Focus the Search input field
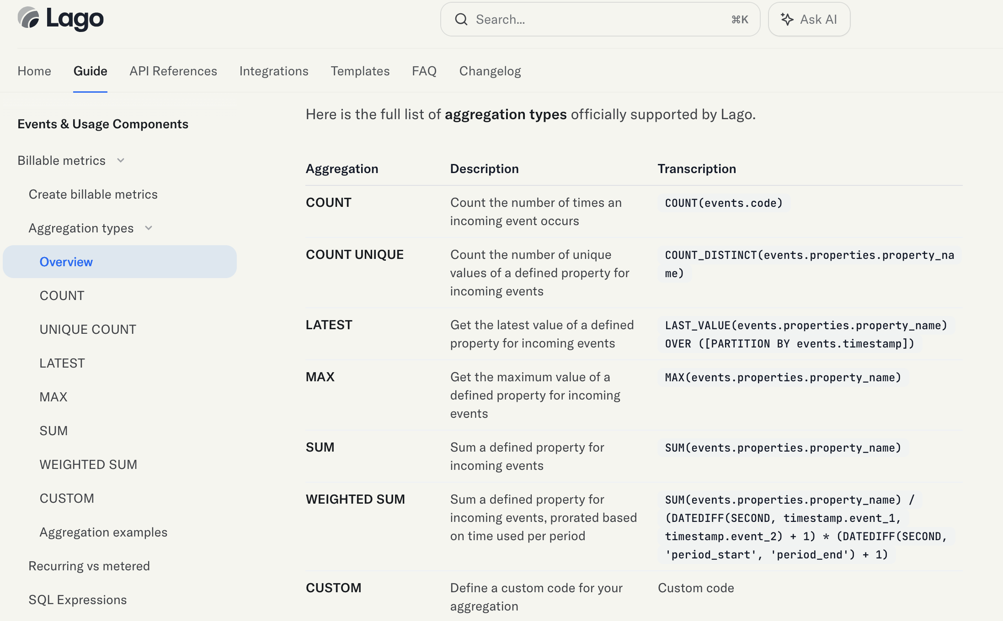This screenshot has height=621, width=1003. point(600,19)
